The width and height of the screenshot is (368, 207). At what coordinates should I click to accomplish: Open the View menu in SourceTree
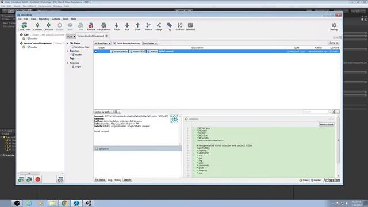tap(33, 19)
